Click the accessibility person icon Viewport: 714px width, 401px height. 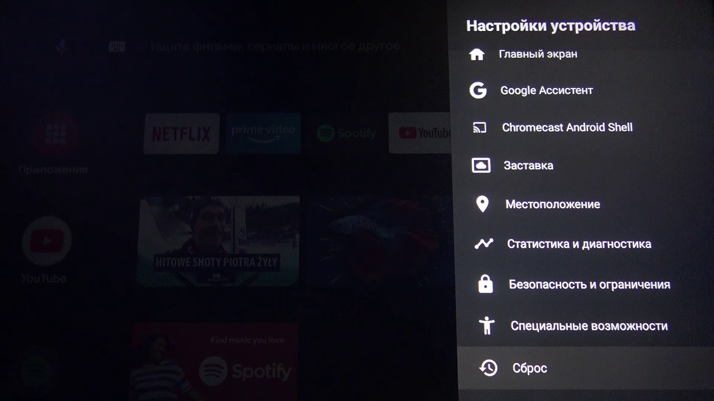click(487, 325)
